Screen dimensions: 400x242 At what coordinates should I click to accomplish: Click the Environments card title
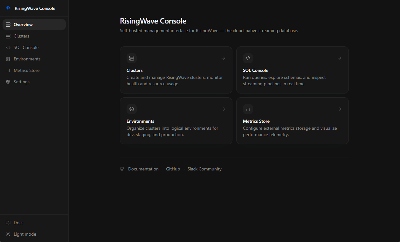[140, 121]
